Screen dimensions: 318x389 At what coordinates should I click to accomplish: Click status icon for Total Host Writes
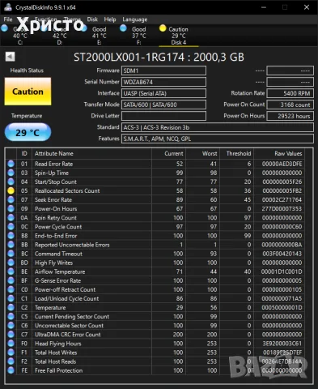11,353
